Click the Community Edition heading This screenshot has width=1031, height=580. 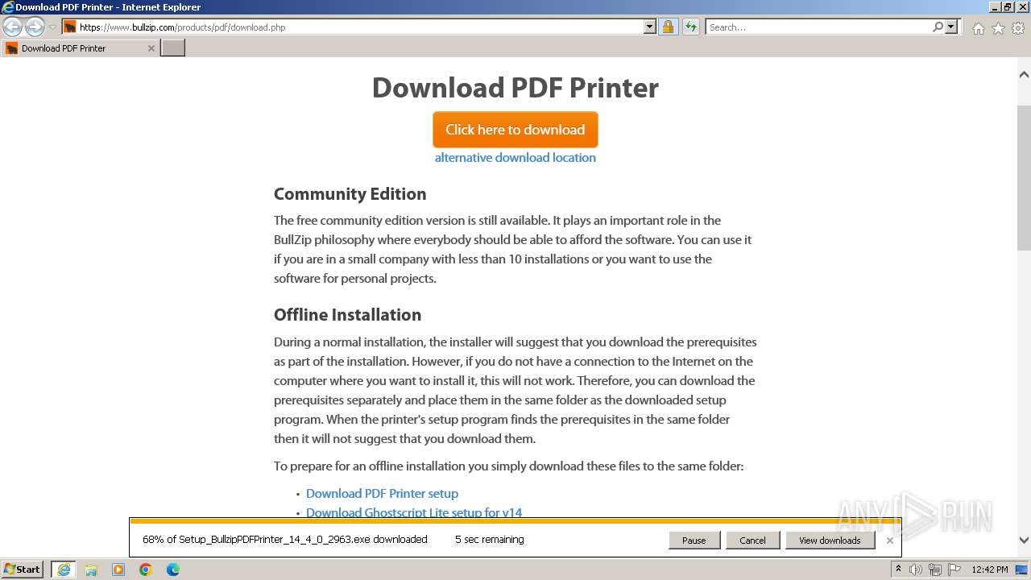tap(350, 194)
